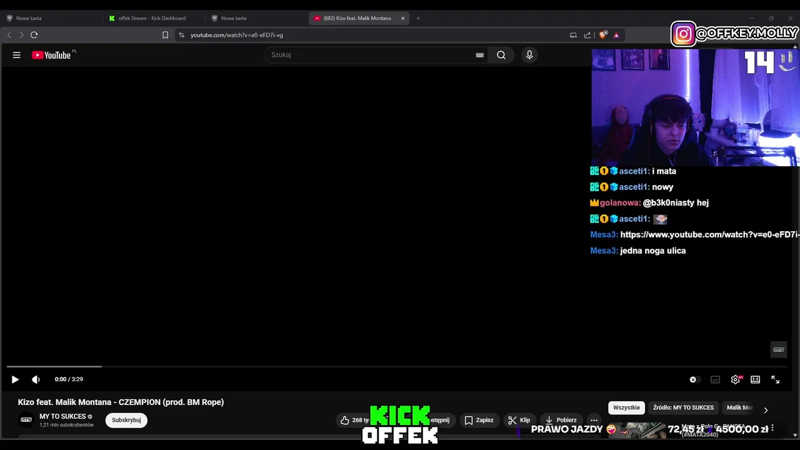800x450 pixels.
Task: Open a new browser tab with plus
Action: tap(418, 18)
